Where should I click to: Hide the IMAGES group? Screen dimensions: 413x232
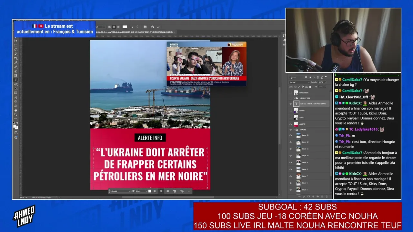[x=290, y=130]
